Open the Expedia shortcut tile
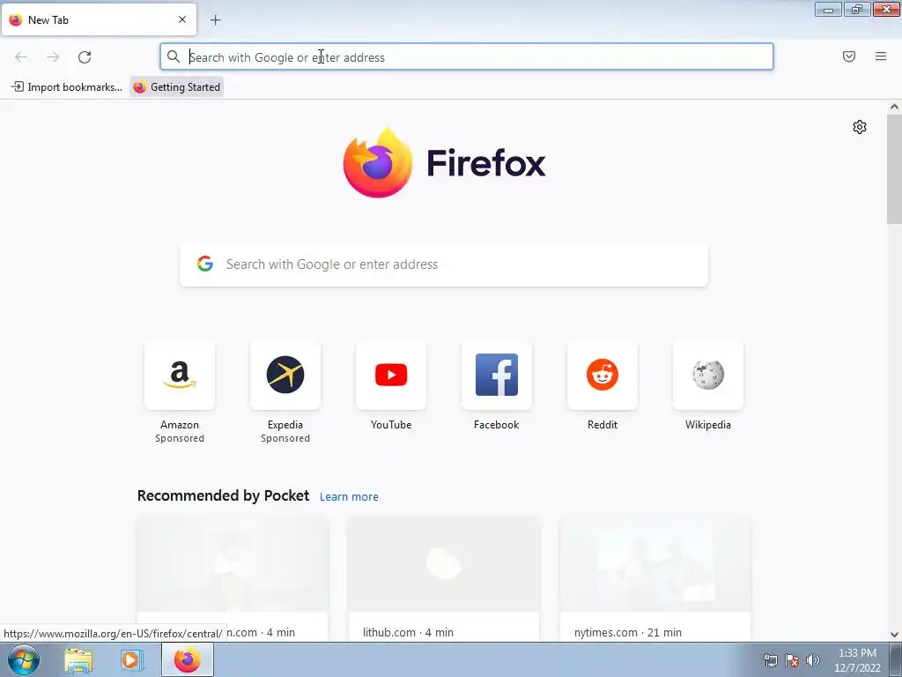This screenshot has width=902, height=677. pyautogui.click(x=285, y=376)
